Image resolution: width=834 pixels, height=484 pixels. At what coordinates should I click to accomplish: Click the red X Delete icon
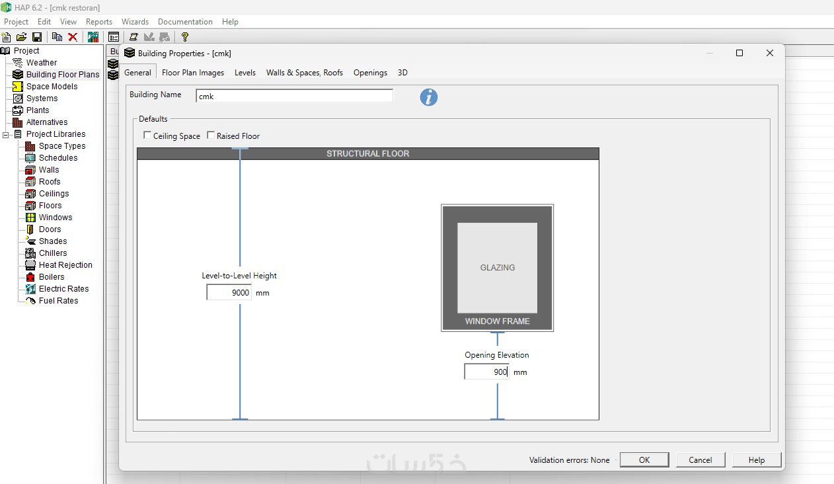[73, 37]
